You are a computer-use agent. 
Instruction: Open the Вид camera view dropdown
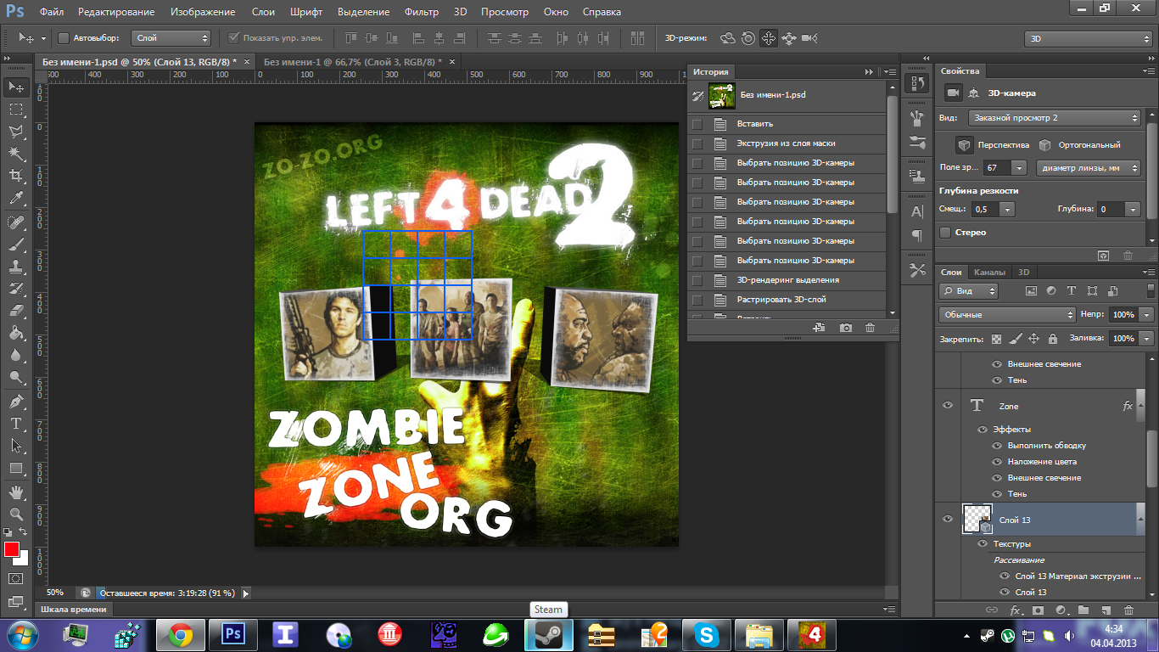[x=1054, y=118]
